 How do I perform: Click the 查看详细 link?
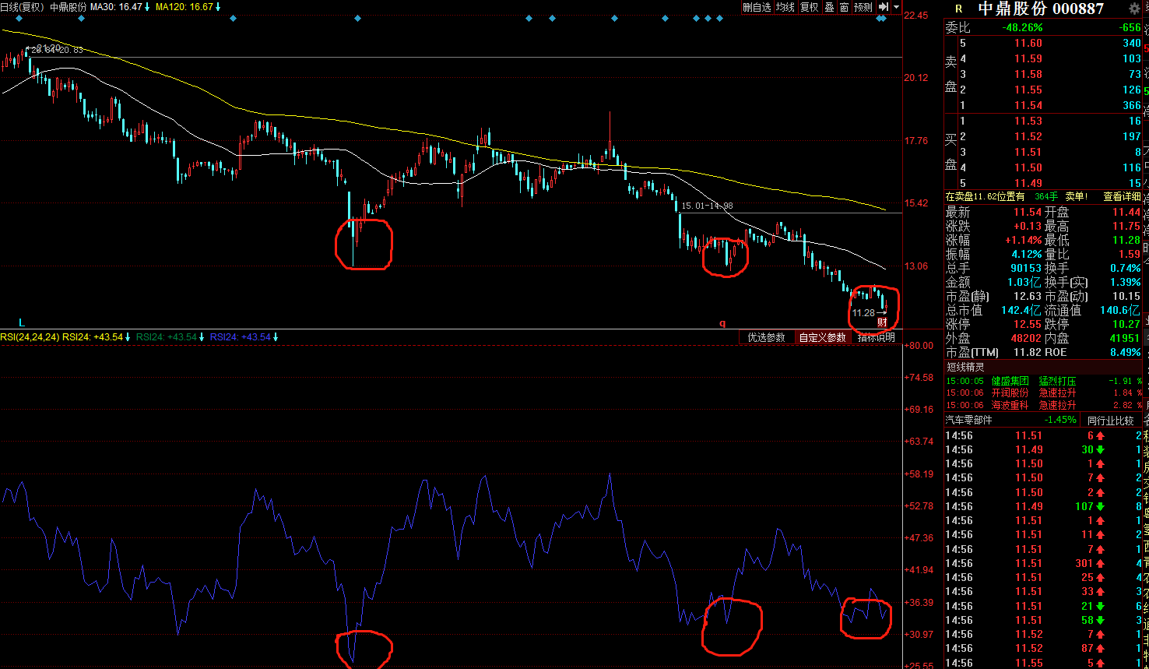click(1122, 197)
